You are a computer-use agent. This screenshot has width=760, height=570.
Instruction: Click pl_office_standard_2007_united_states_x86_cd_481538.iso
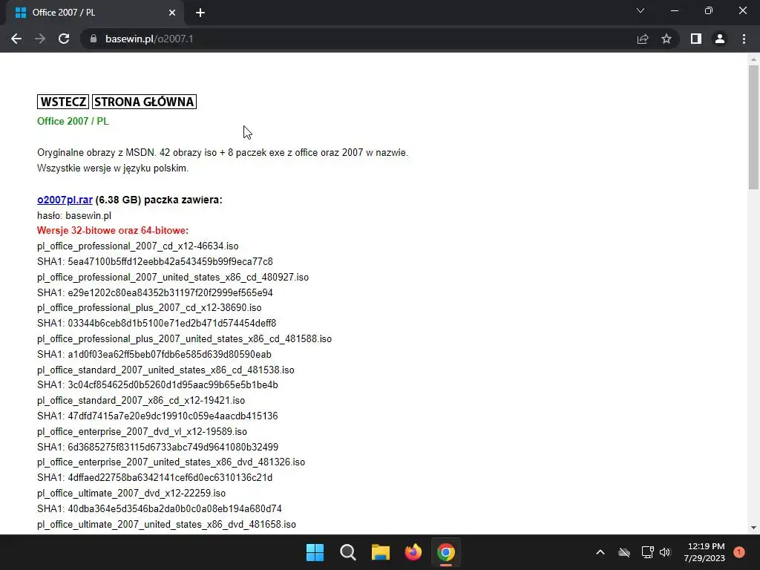pyautogui.click(x=166, y=370)
